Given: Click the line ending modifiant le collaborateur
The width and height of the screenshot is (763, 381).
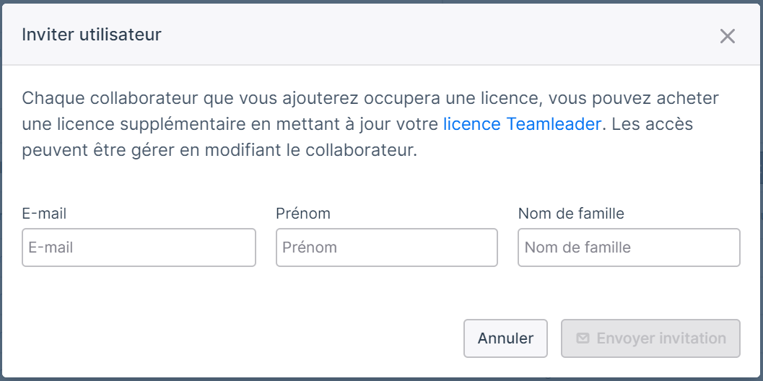Looking at the screenshot, I should pos(219,150).
